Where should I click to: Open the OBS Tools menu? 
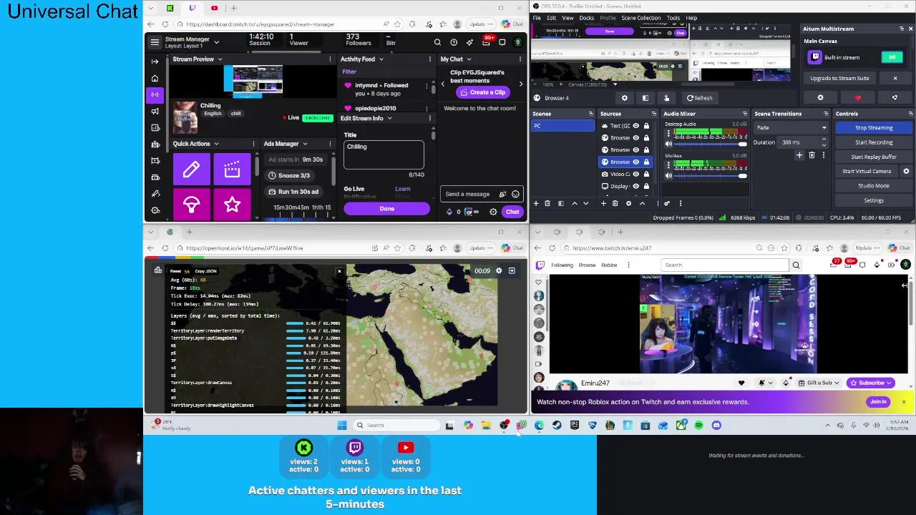(673, 18)
